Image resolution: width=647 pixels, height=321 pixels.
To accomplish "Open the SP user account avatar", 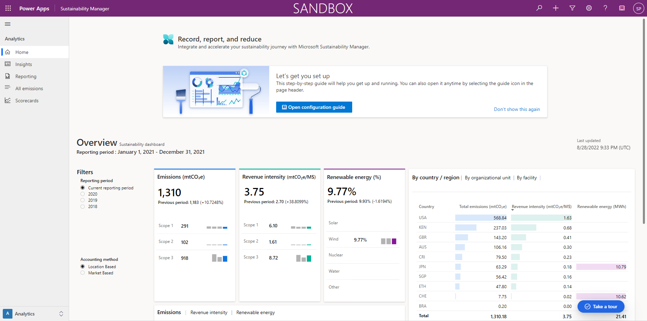I will coord(638,8).
